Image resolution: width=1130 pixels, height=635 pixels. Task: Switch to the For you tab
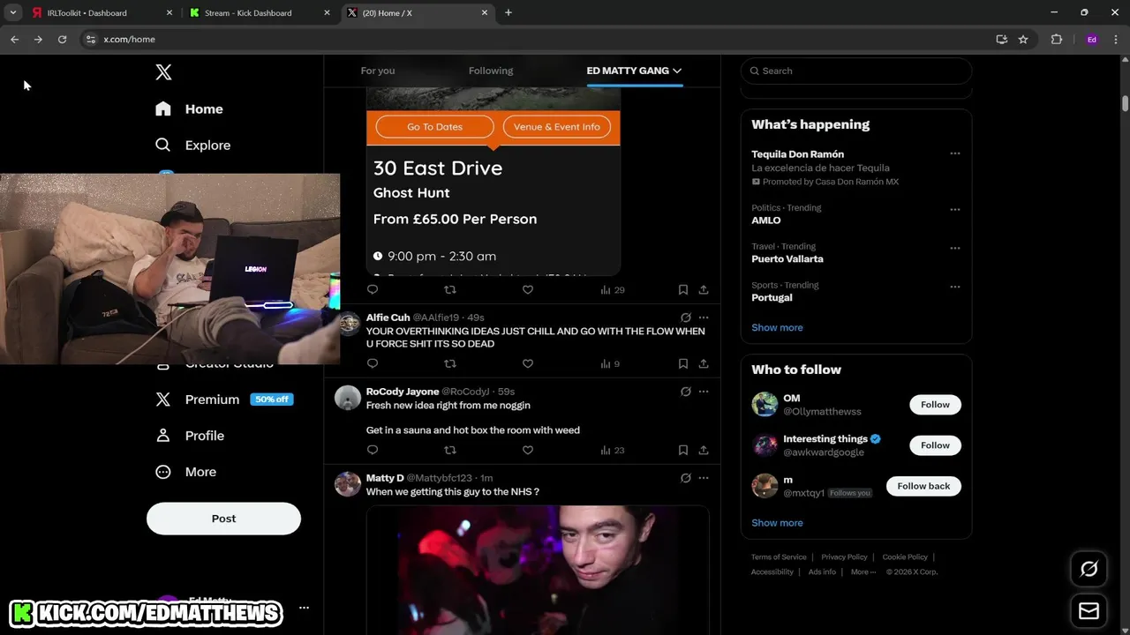(378, 71)
